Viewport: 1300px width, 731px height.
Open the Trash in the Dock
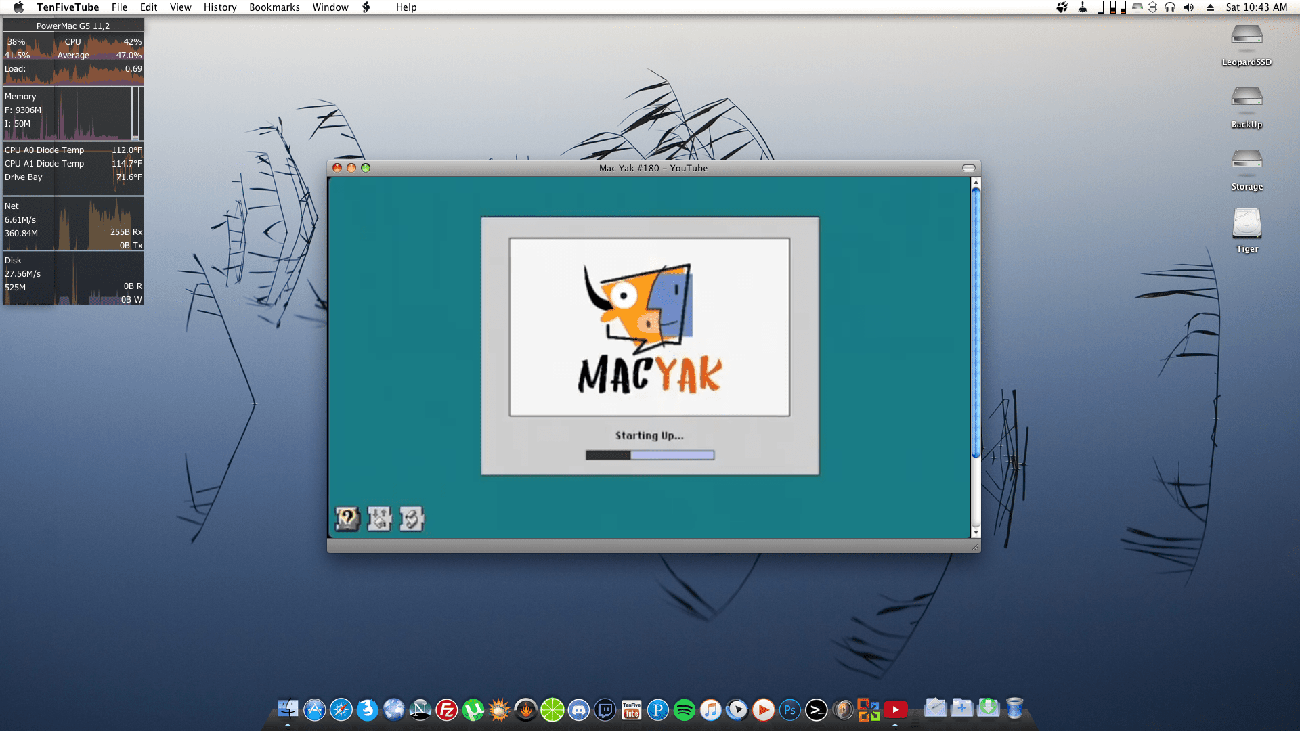pyautogui.click(x=1014, y=708)
